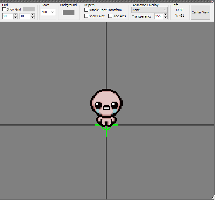
Task: Open the Animation Overlay dropdown
Action: point(150,10)
